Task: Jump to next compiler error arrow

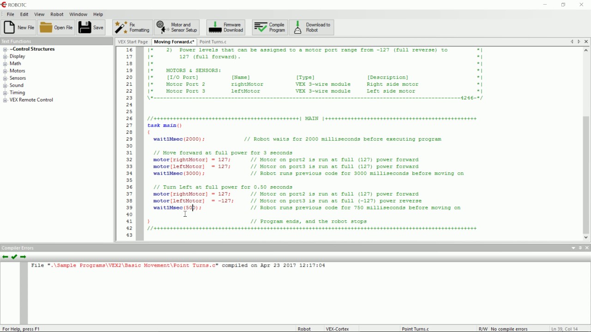Action: tap(23, 257)
